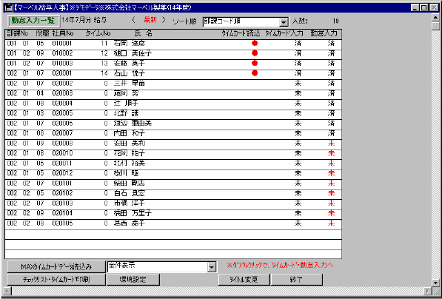
Task: Click the チェックリスト・タイムカード印刷 button
Action: [x=56, y=280]
